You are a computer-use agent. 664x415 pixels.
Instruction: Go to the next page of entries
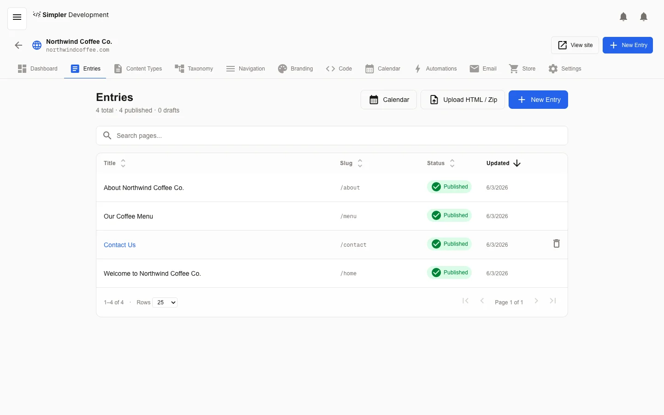(536, 301)
